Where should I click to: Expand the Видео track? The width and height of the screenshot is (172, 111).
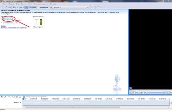click(x=20, y=102)
